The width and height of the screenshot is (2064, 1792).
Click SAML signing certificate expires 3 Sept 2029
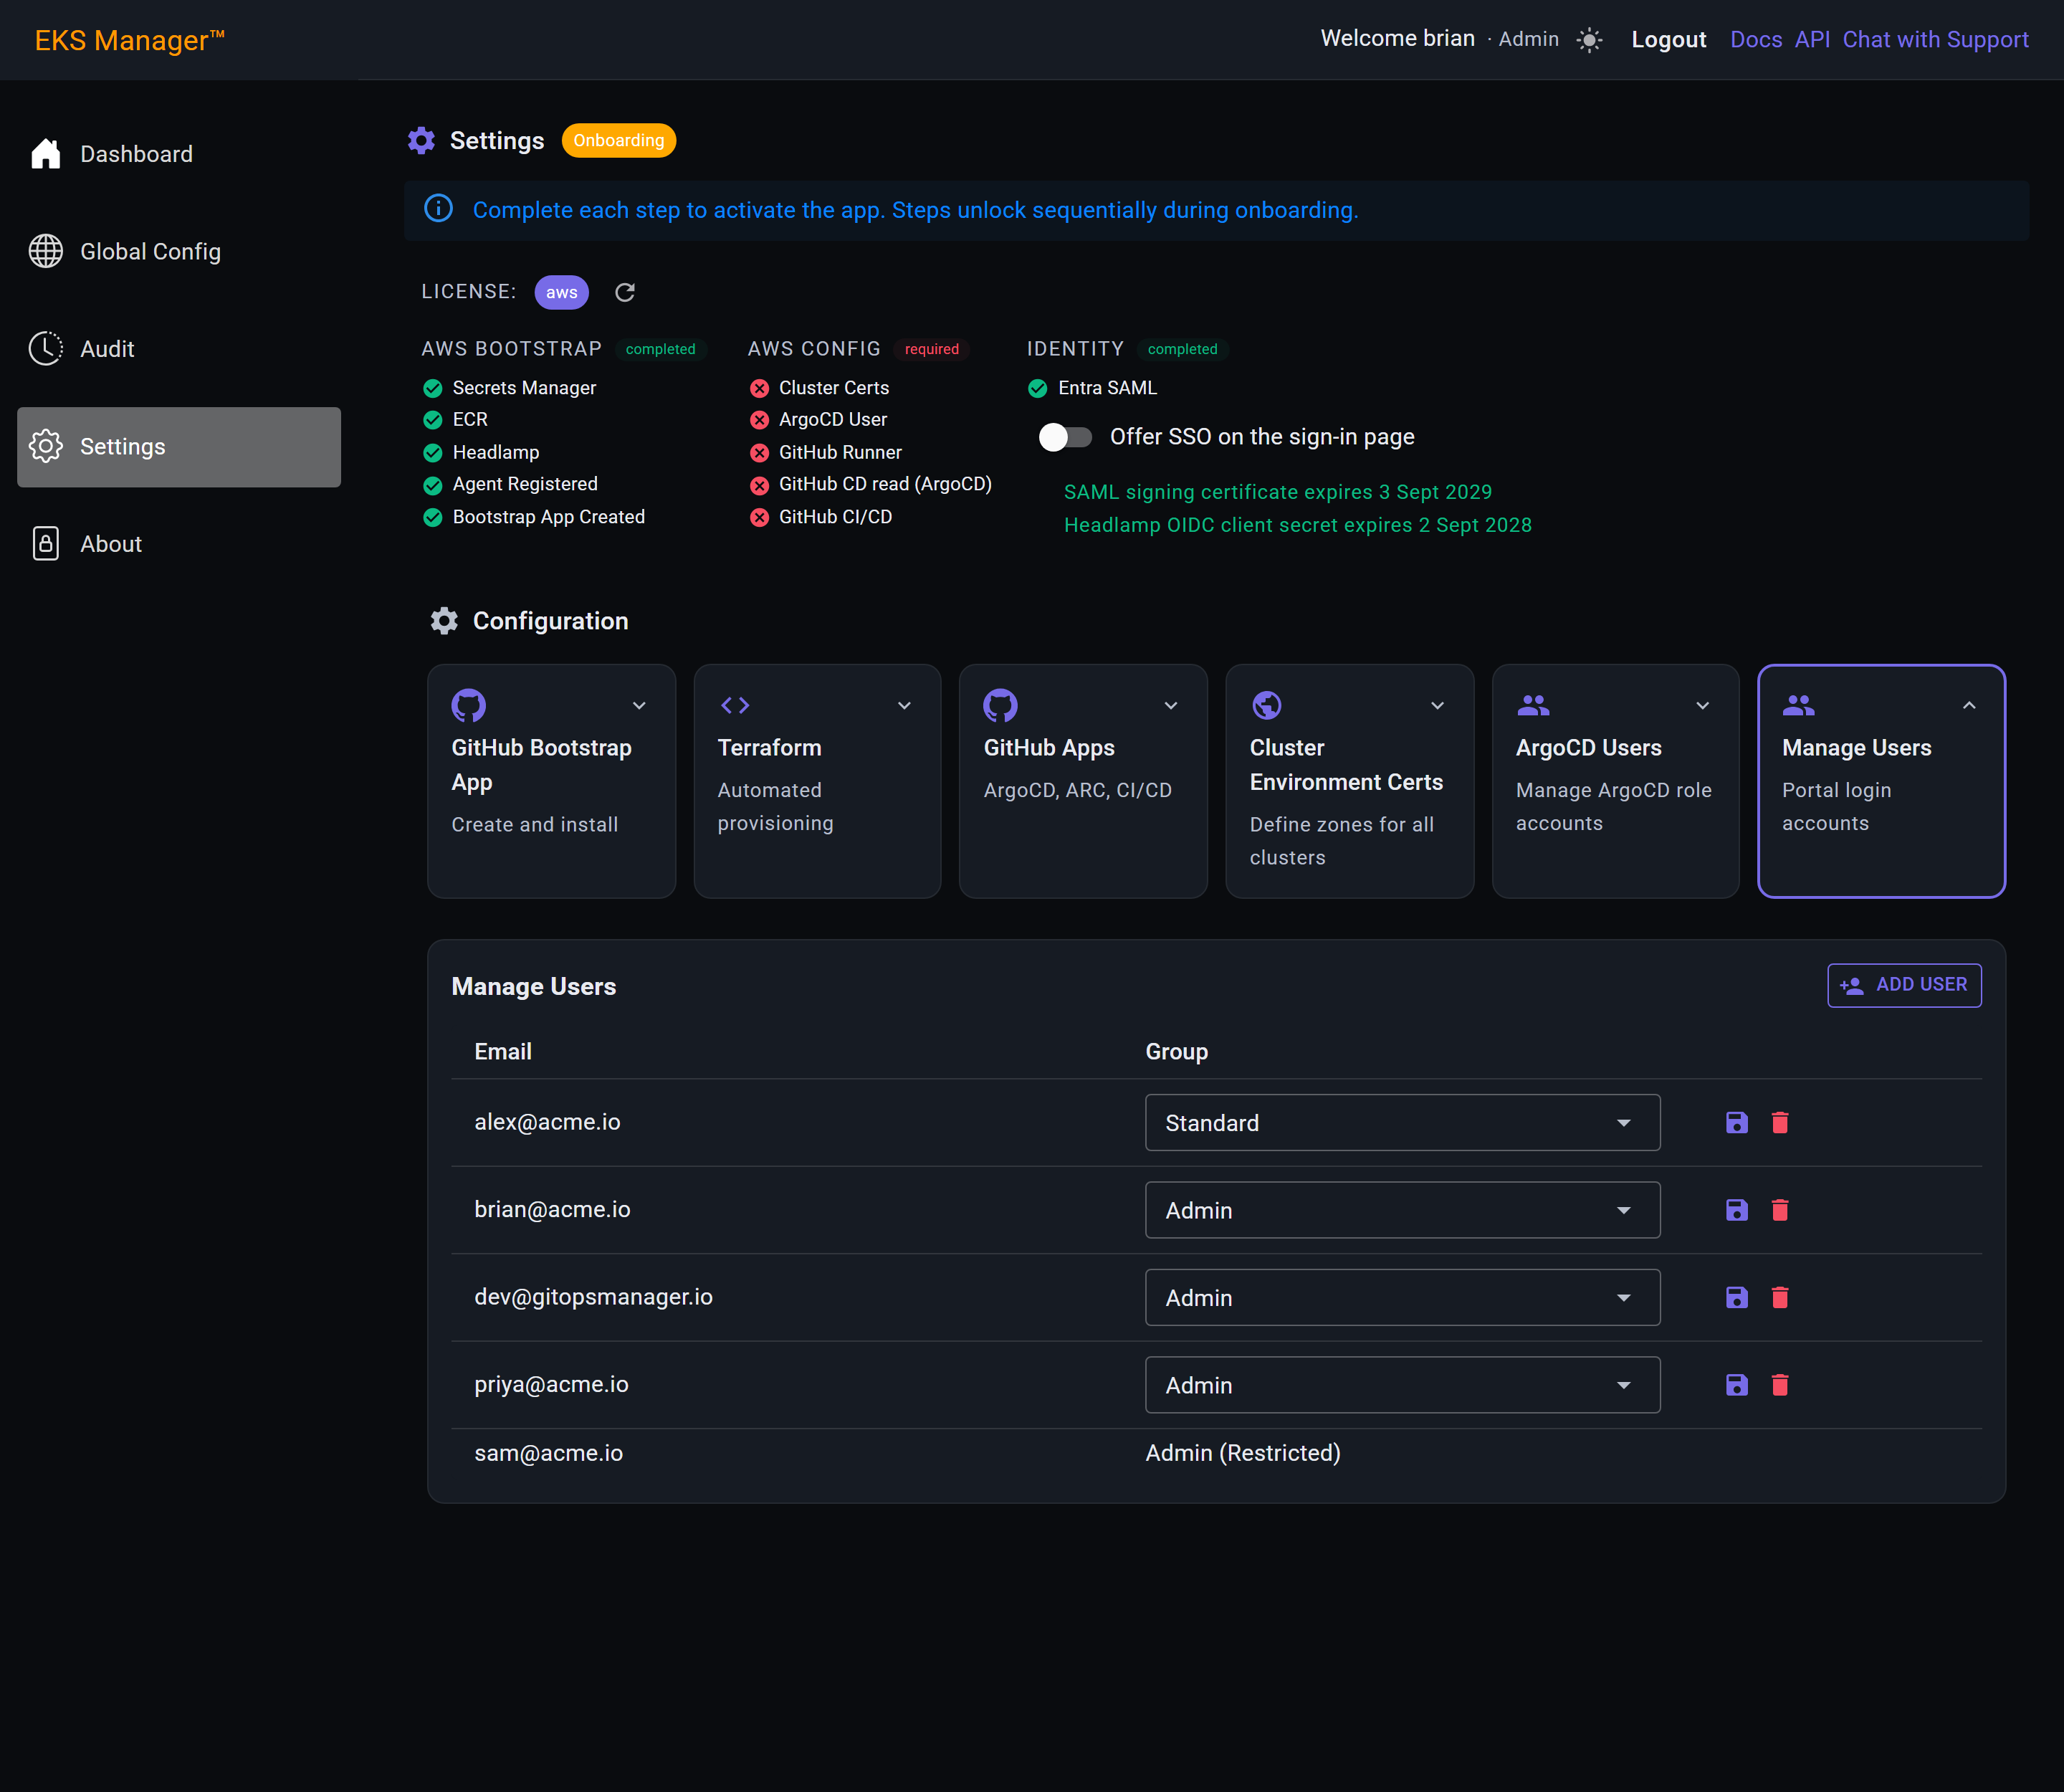coord(1277,492)
